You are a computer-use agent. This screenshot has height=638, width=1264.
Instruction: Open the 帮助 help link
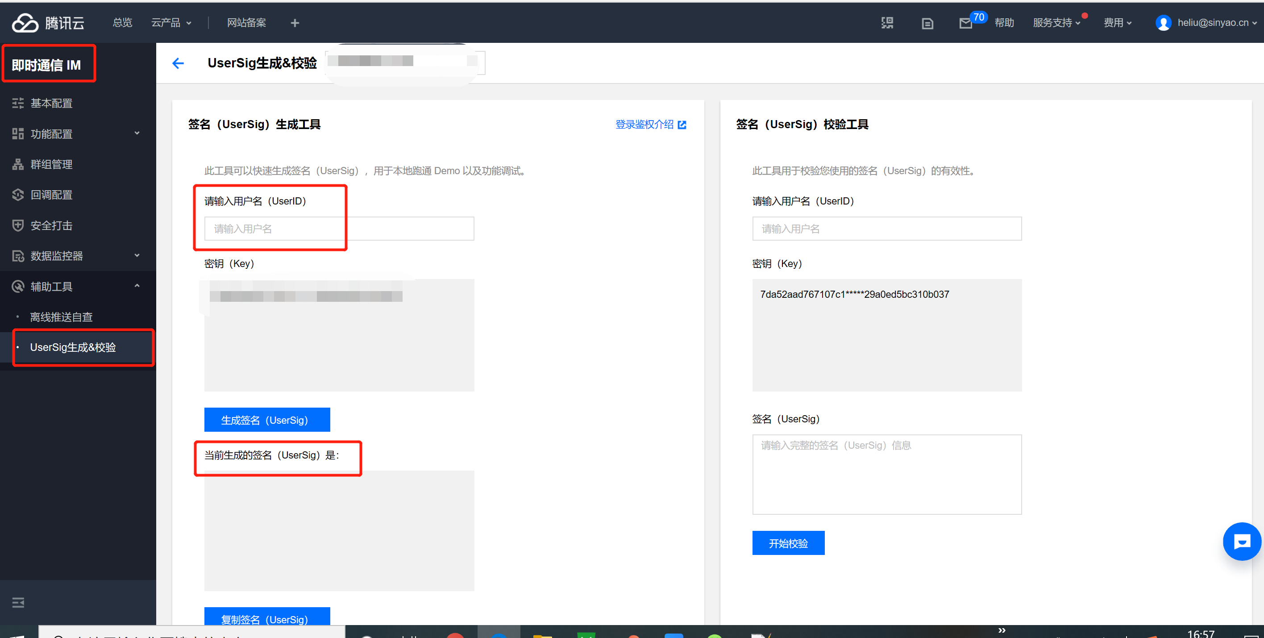(x=1004, y=23)
